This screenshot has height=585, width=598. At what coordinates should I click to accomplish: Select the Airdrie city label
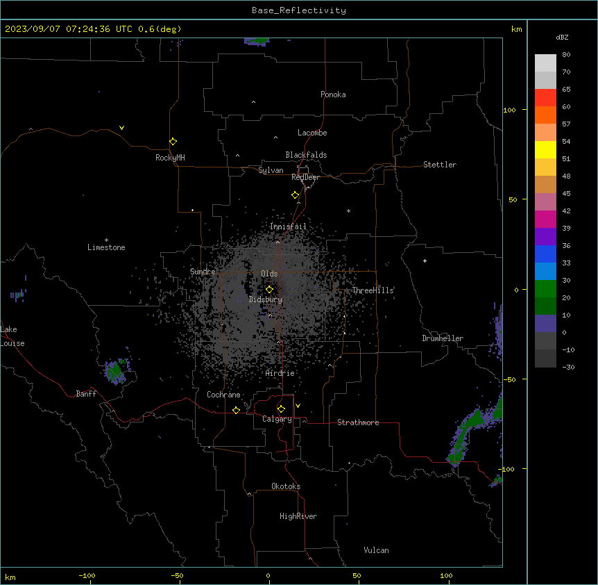pos(280,373)
